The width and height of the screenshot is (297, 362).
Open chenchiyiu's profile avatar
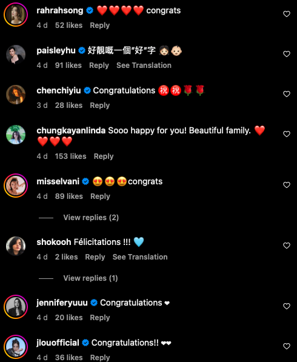point(16,95)
